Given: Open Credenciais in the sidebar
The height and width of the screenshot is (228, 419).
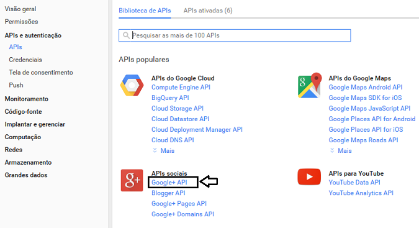Looking at the screenshot, I should click(x=25, y=60).
